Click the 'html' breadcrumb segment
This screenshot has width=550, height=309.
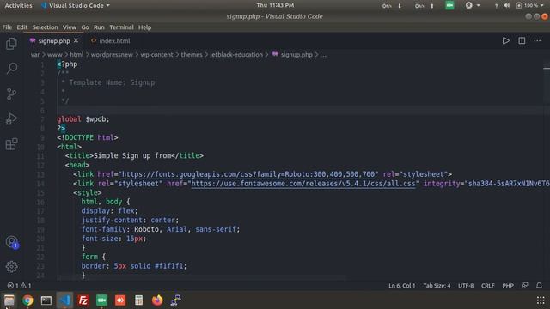pos(76,55)
